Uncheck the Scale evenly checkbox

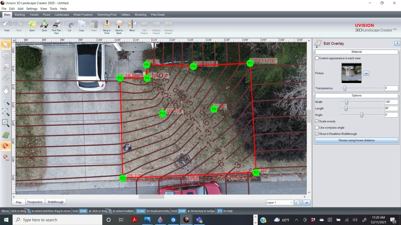(317, 121)
